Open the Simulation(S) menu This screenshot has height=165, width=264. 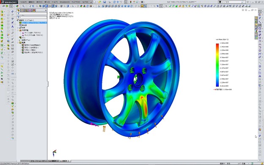coord(65,2)
